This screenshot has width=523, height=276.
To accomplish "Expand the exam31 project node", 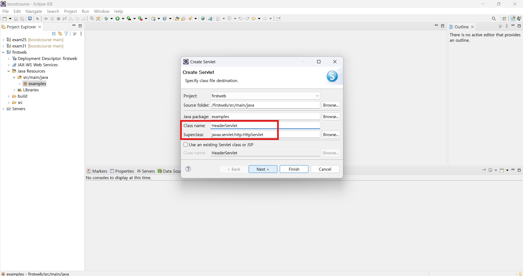I will click(3, 46).
